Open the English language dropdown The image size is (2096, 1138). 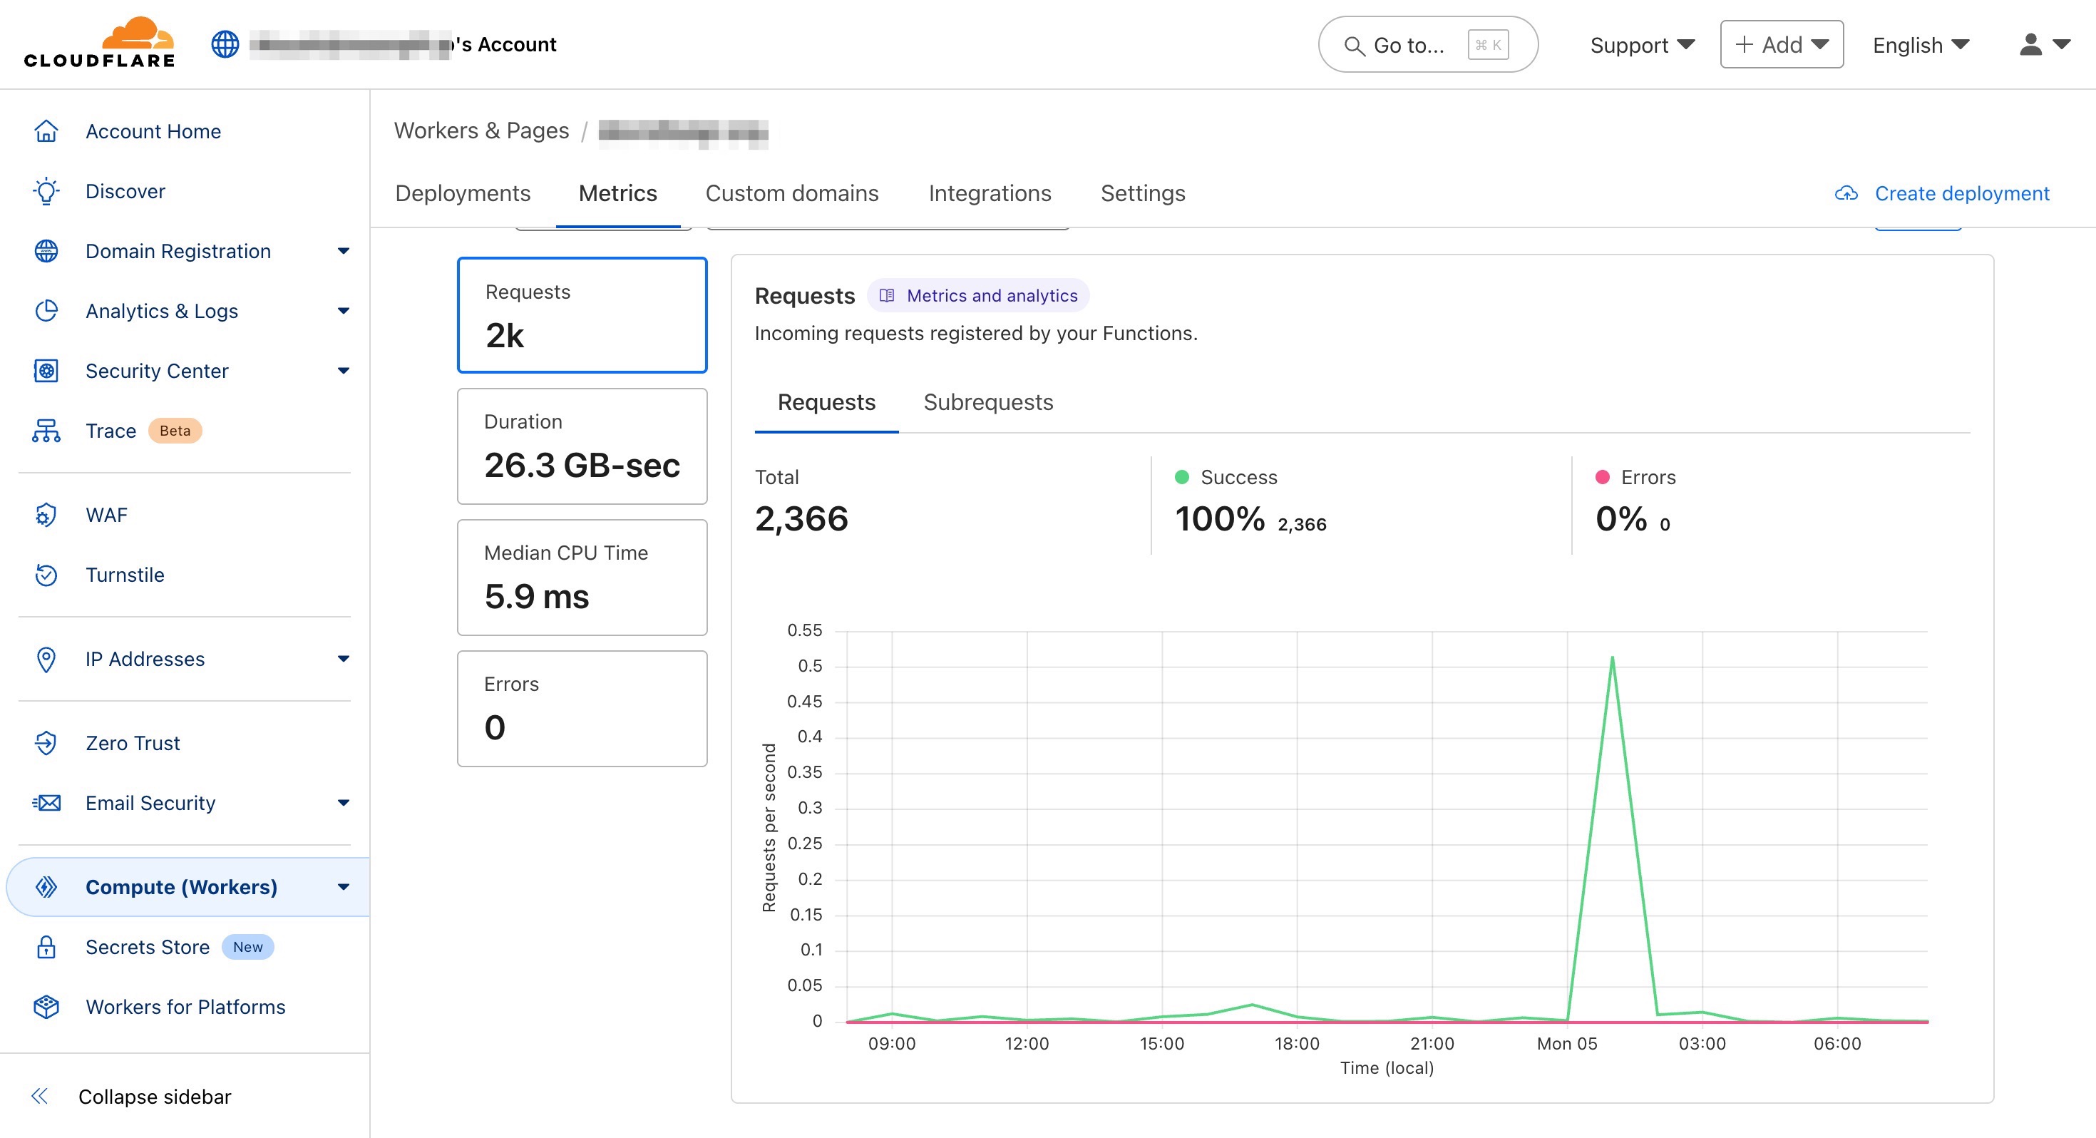coord(1920,45)
